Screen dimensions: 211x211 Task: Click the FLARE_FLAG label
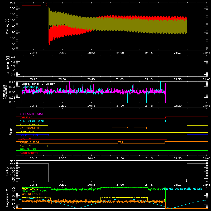pyautogui.click(x=27, y=132)
